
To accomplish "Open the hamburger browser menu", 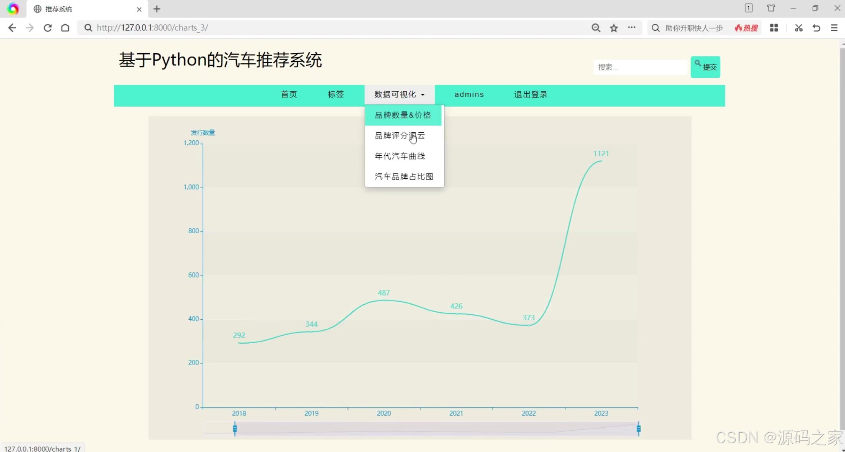I will tap(834, 28).
